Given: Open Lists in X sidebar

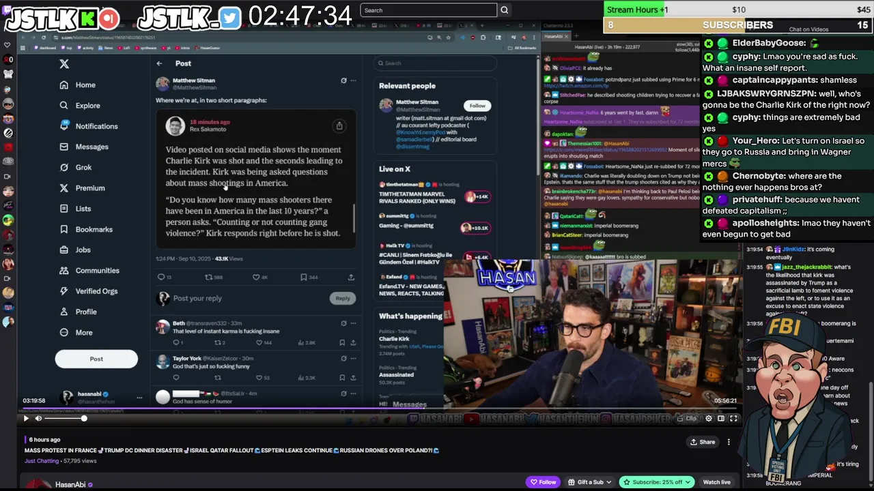Looking at the screenshot, I should (x=75, y=209).
